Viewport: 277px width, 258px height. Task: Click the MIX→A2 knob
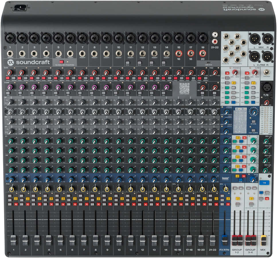266,150
